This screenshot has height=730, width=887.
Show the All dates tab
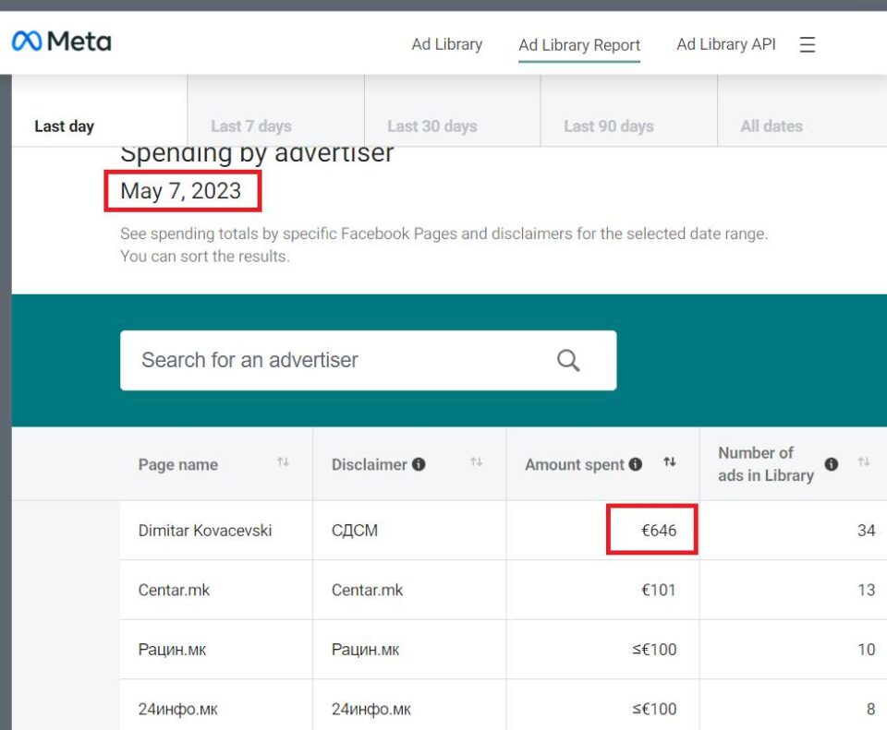tap(772, 126)
